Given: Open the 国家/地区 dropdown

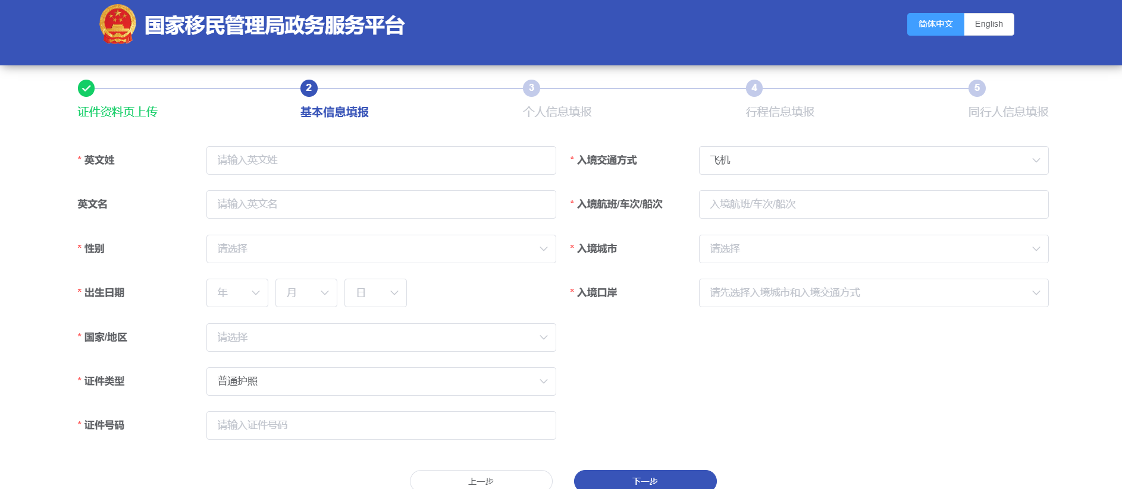Looking at the screenshot, I should (381, 337).
